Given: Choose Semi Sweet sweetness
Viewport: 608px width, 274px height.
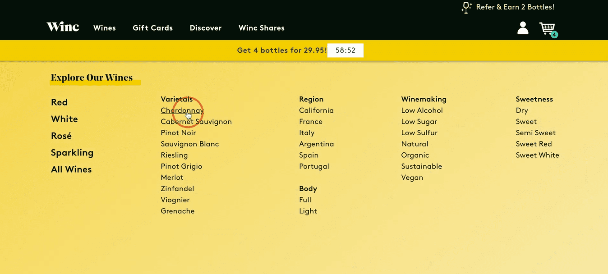Looking at the screenshot, I should [x=536, y=132].
